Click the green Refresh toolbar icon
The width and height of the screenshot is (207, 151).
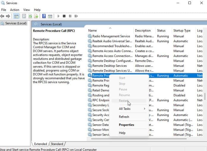click(x=30, y=16)
